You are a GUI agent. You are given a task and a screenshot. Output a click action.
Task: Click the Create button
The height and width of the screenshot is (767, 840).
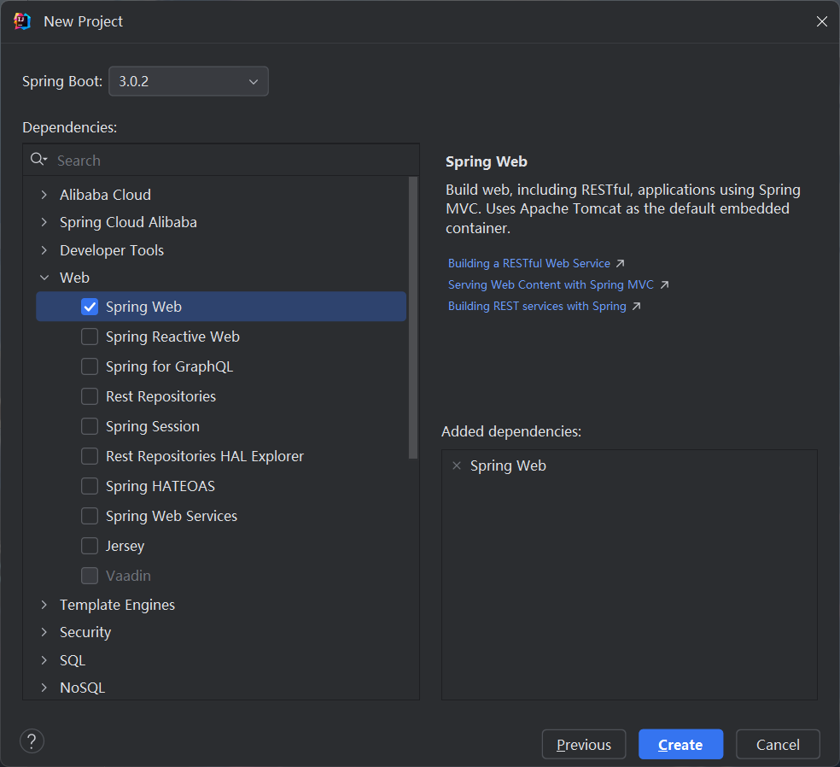[680, 745]
